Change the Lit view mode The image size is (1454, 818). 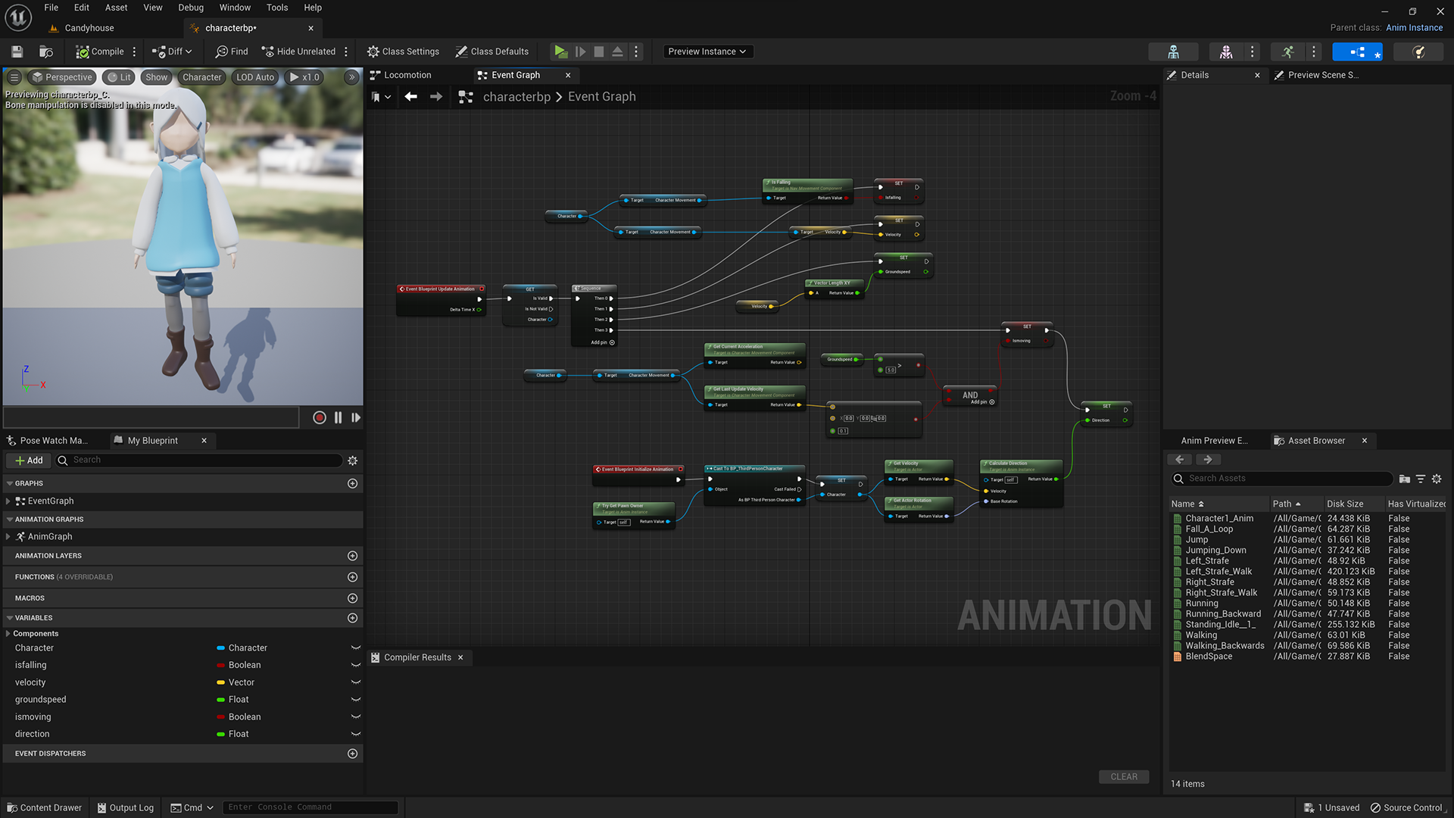(119, 77)
